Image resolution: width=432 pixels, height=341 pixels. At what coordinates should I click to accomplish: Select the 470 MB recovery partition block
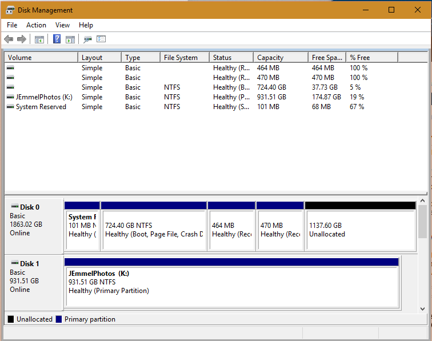(280, 226)
